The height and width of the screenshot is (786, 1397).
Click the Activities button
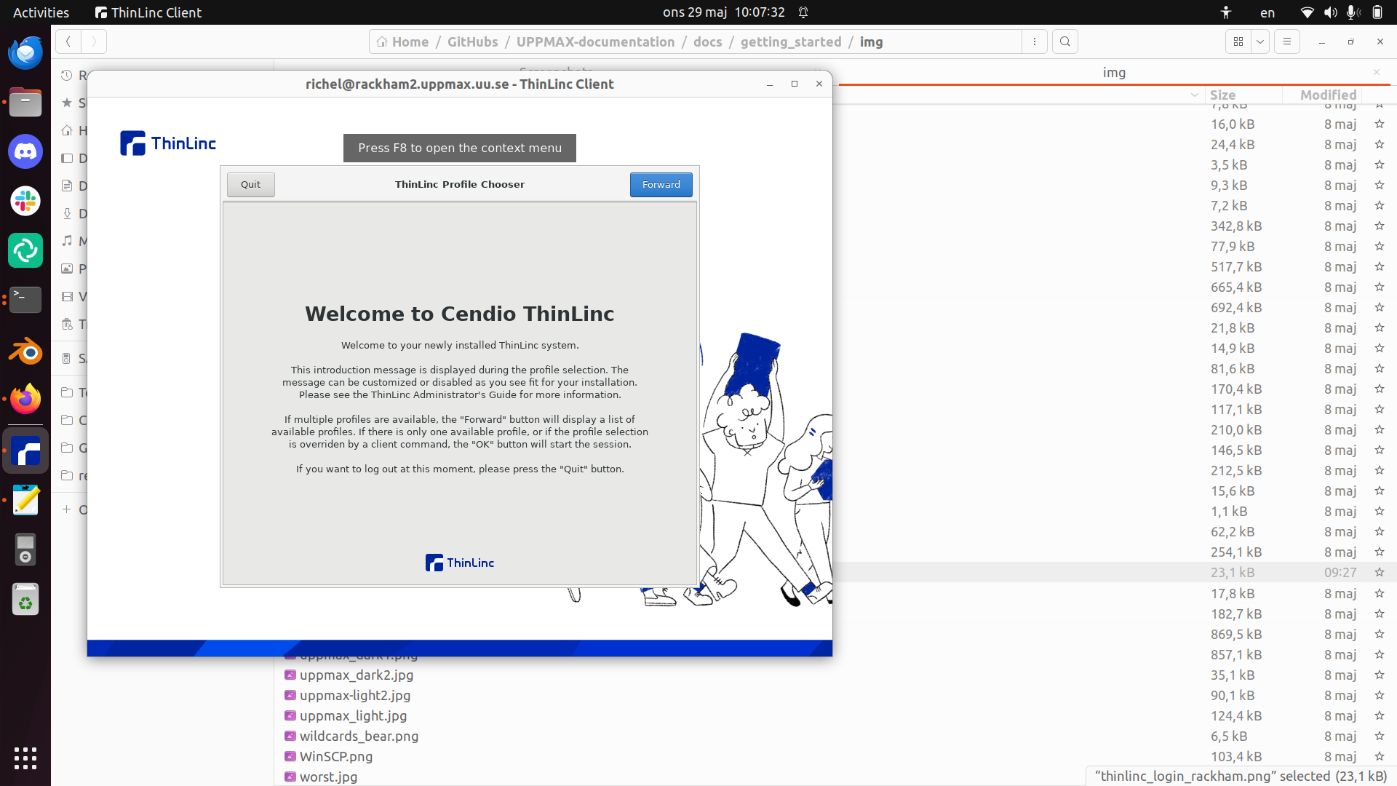click(41, 12)
